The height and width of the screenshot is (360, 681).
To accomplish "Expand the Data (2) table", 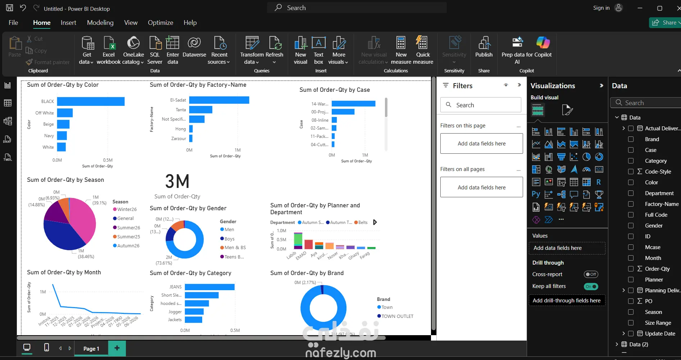I will (x=617, y=344).
